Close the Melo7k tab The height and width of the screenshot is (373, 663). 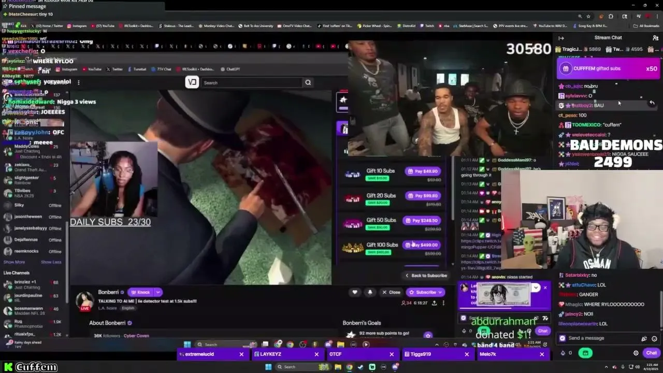click(542, 354)
